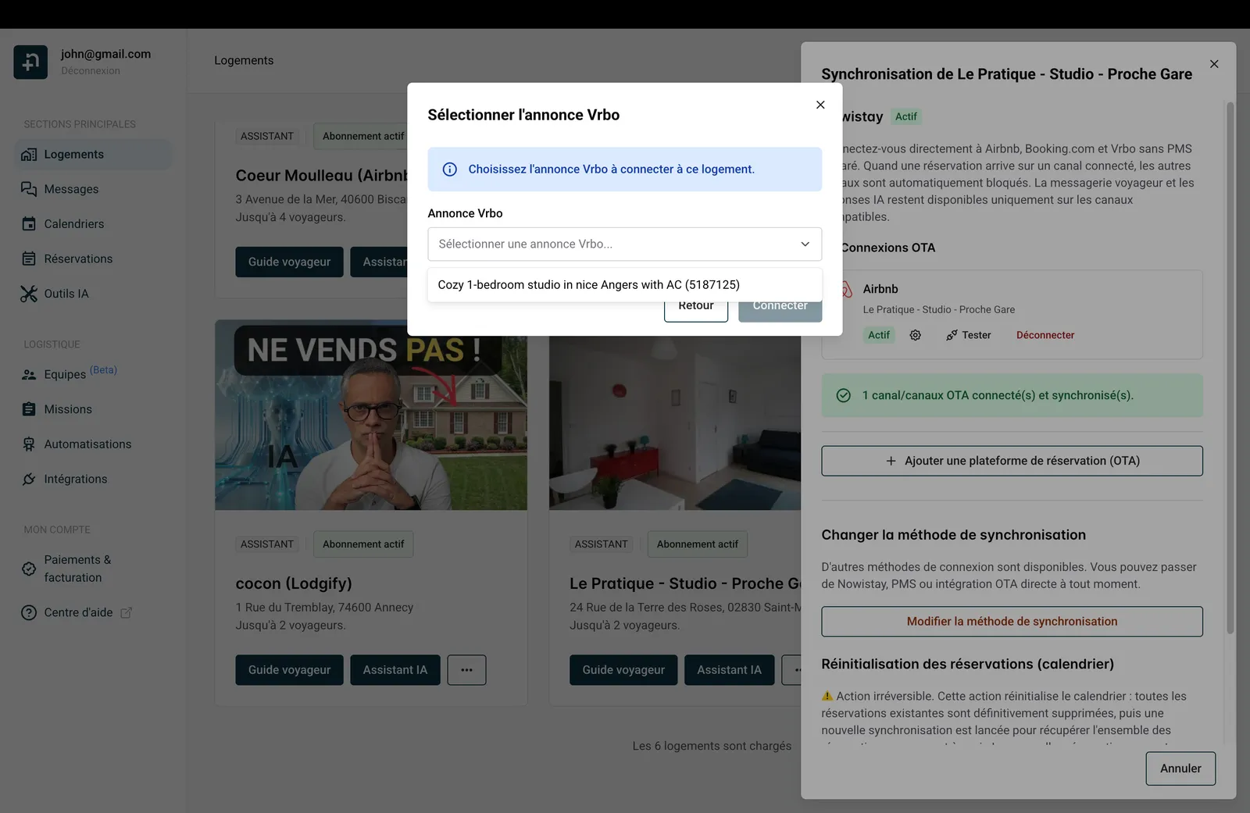This screenshot has width=1250, height=813.
Task: Open Réservations in the sidebar
Action: [94, 259]
